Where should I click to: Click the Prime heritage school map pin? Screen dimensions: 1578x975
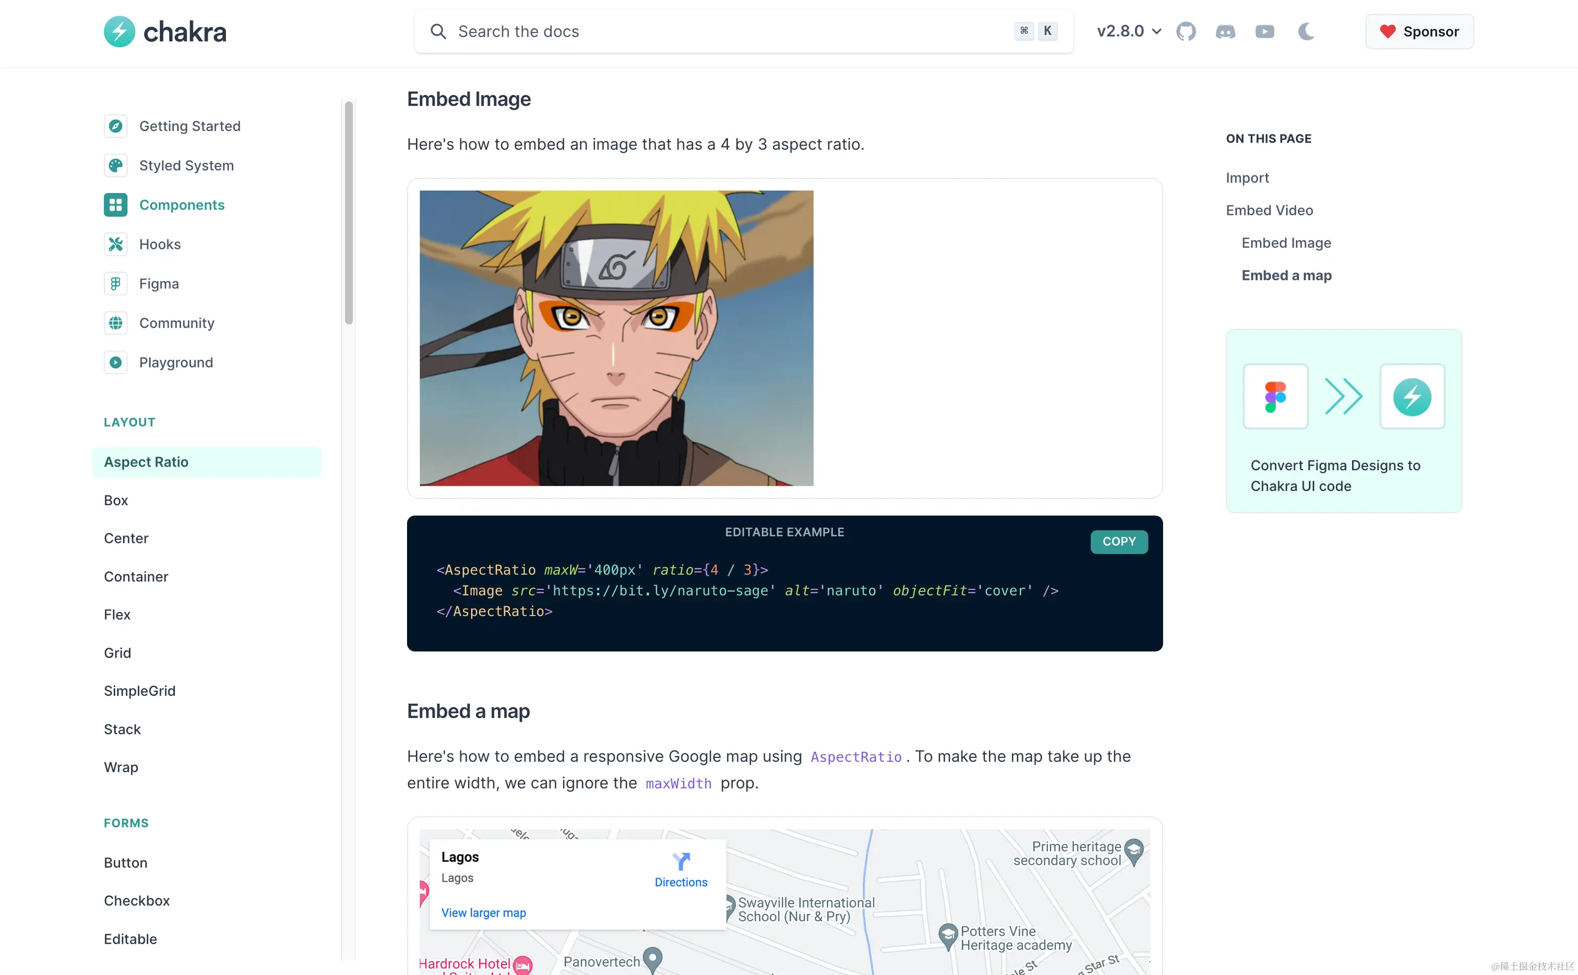(1134, 852)
